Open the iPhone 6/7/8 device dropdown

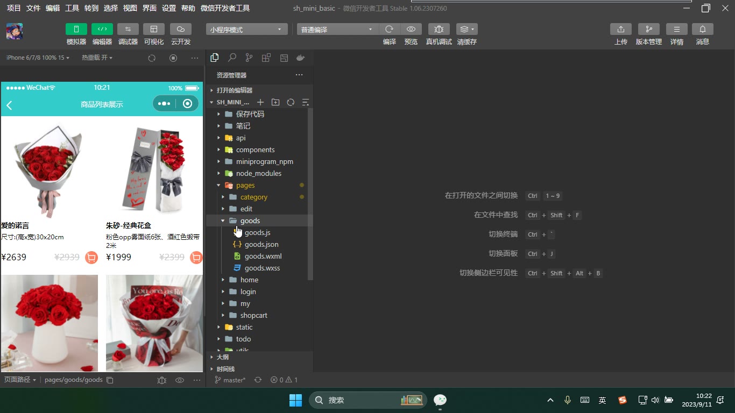[38, 58]
